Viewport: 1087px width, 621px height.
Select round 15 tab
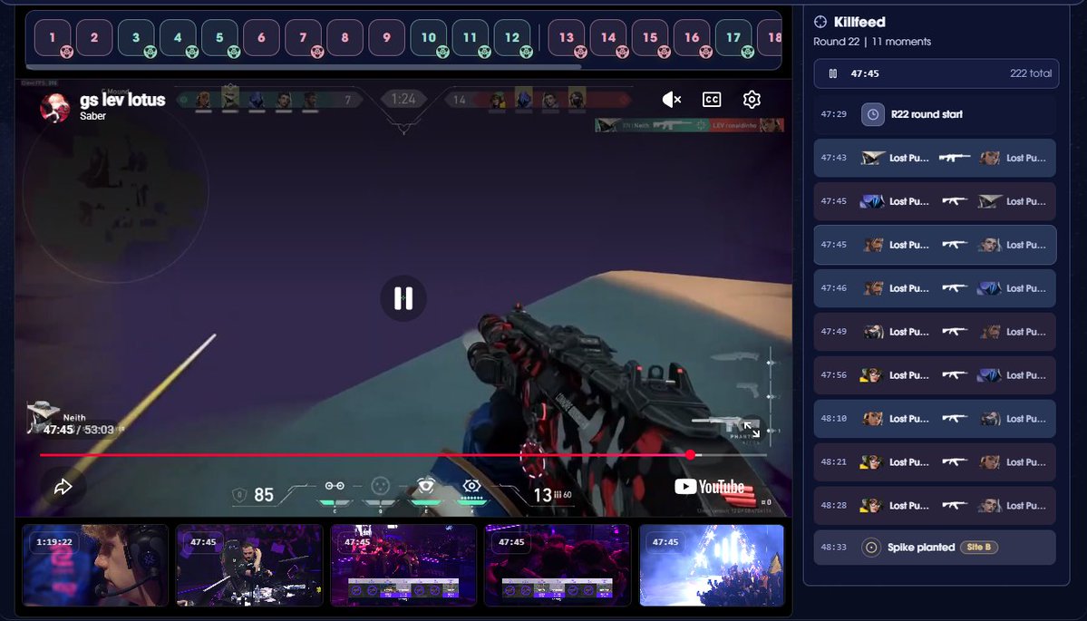pos(649,37)
